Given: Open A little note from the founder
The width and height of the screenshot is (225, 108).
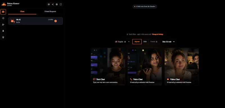Looking at the screenshot, I should tap(145, 6).
